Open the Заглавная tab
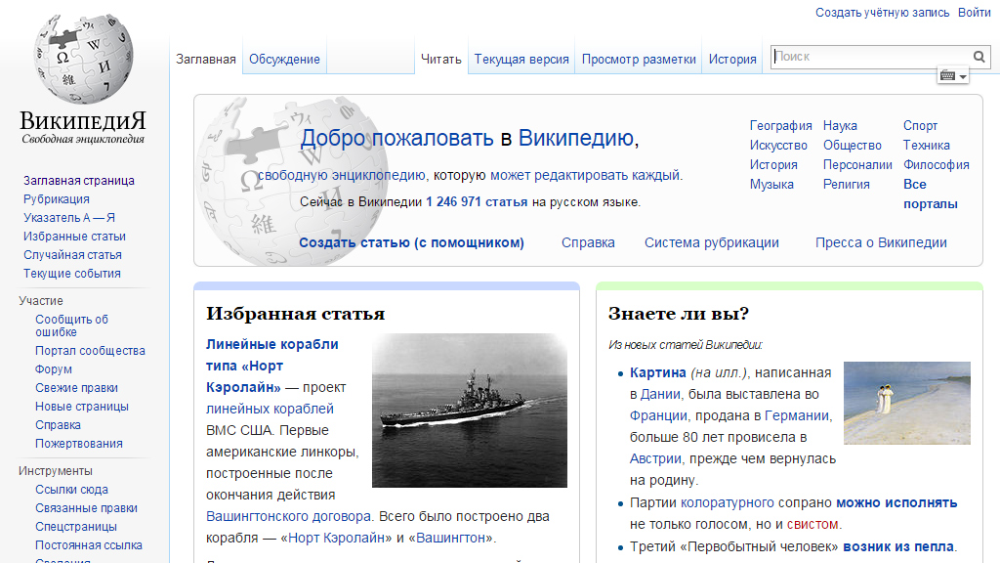 point(206,60)
